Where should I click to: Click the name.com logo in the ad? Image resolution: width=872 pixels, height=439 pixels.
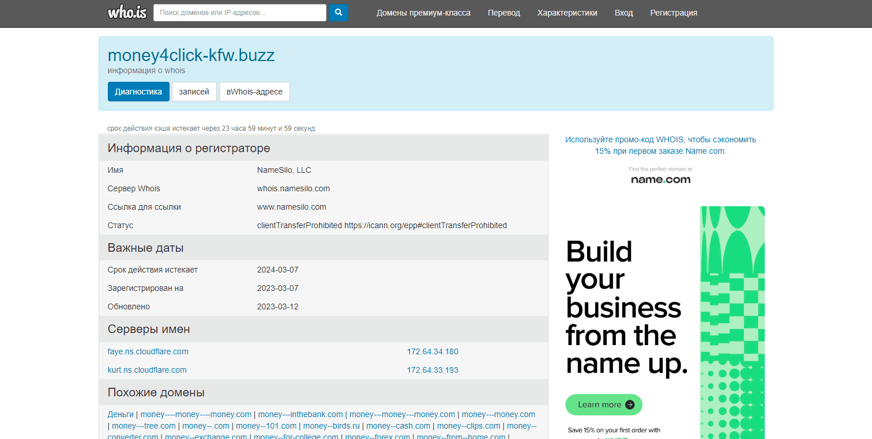pyautogui.click(x=660, y=179)
